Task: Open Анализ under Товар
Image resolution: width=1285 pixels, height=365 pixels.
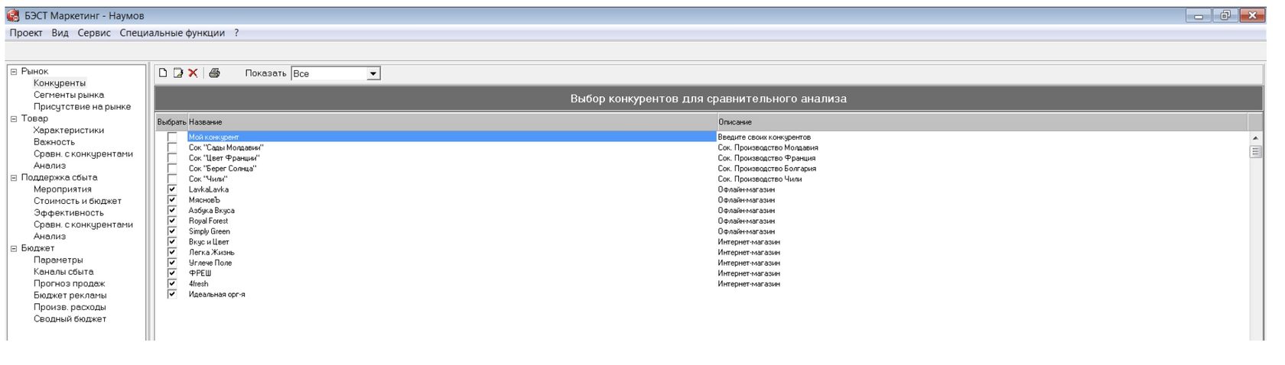Action: click(50, 166)
